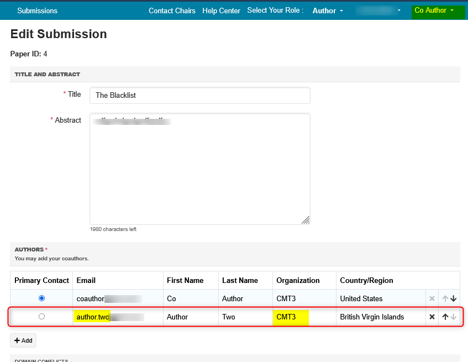Grab the Abstract textarea resize handle

pos(306,220)
